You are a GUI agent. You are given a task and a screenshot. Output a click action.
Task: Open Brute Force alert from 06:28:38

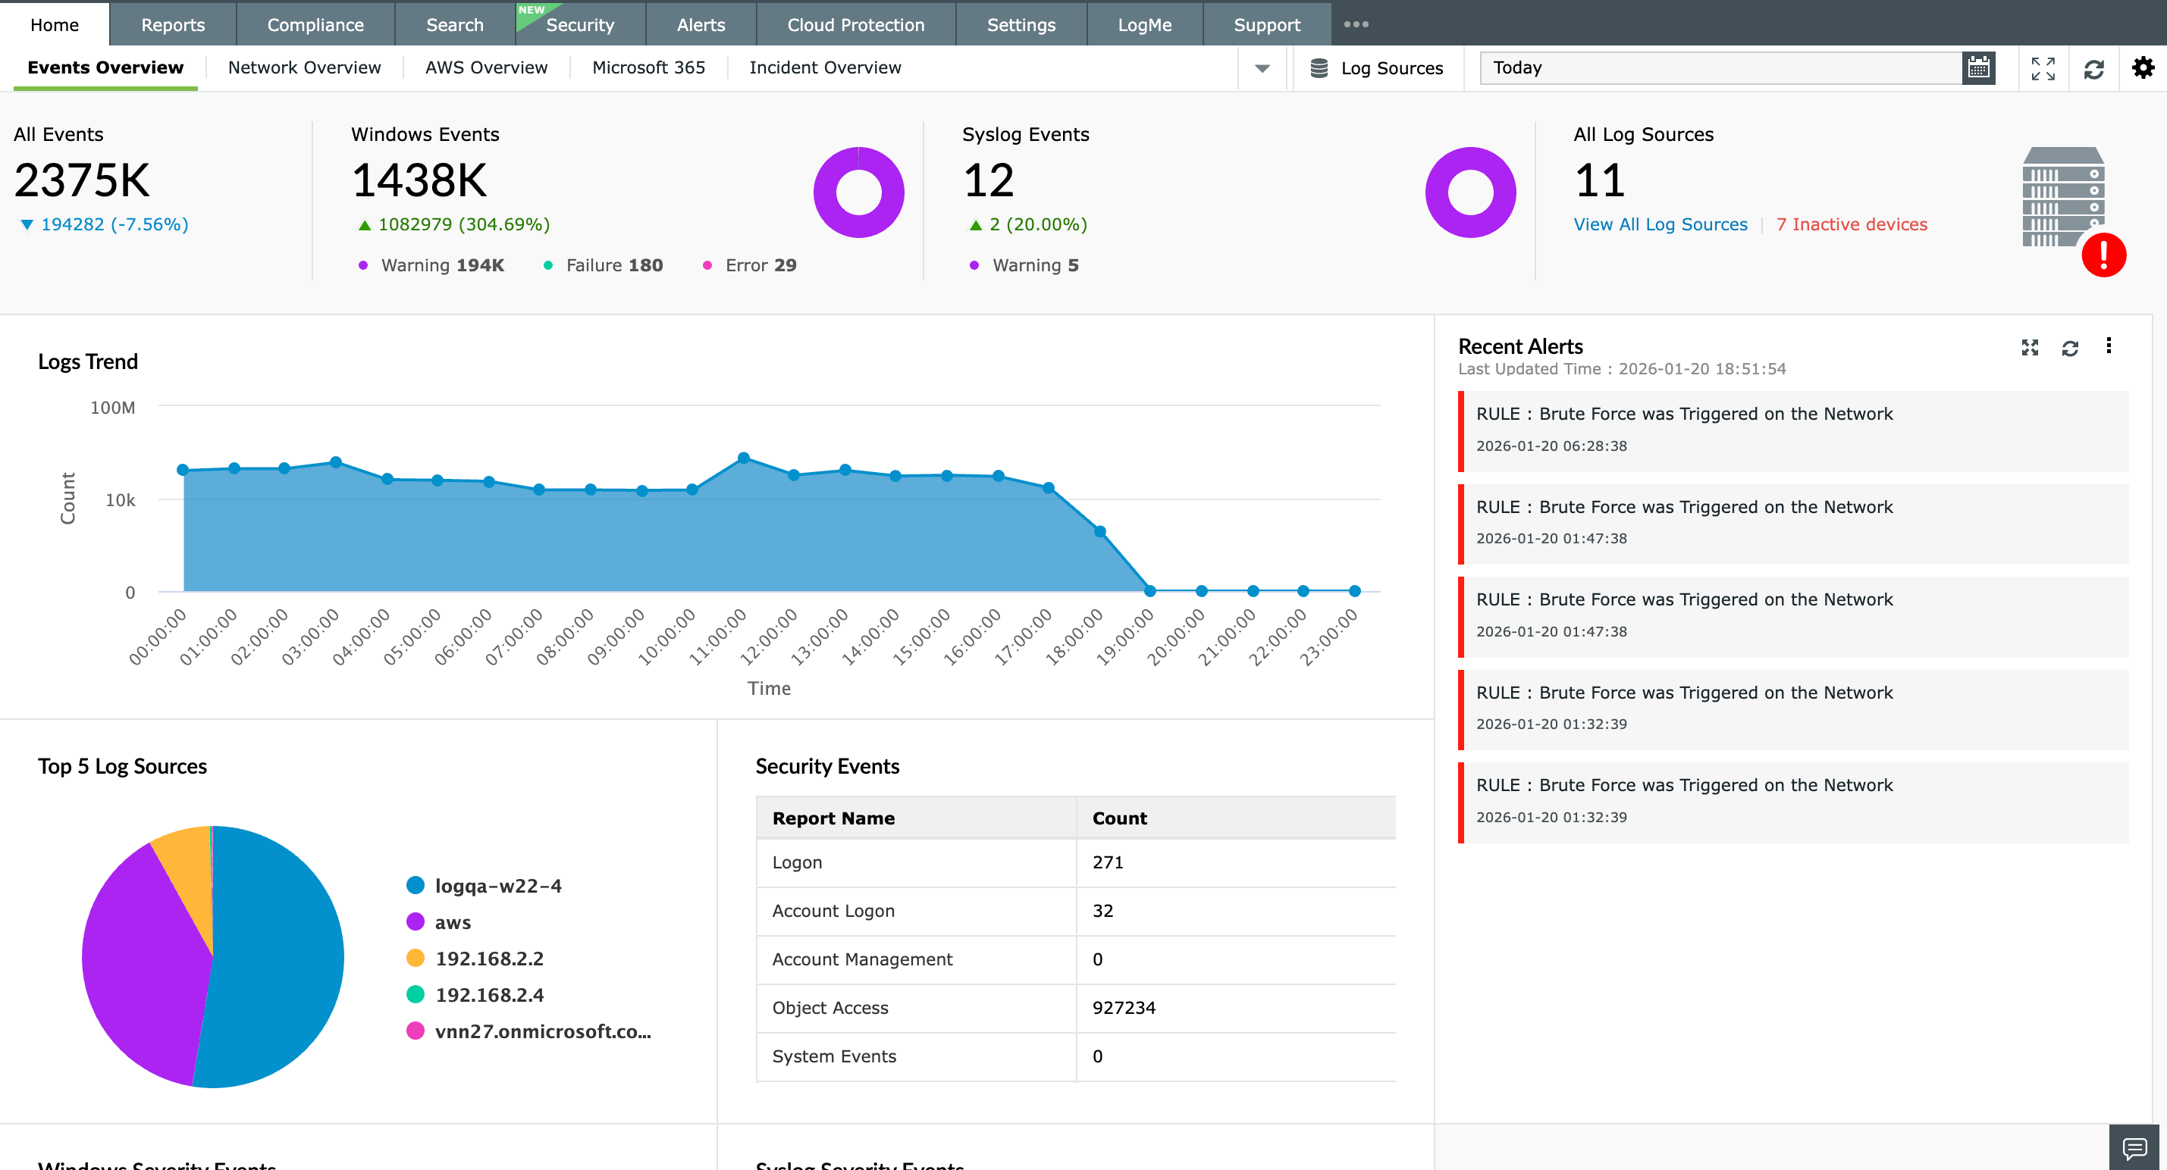point(1792,430)
